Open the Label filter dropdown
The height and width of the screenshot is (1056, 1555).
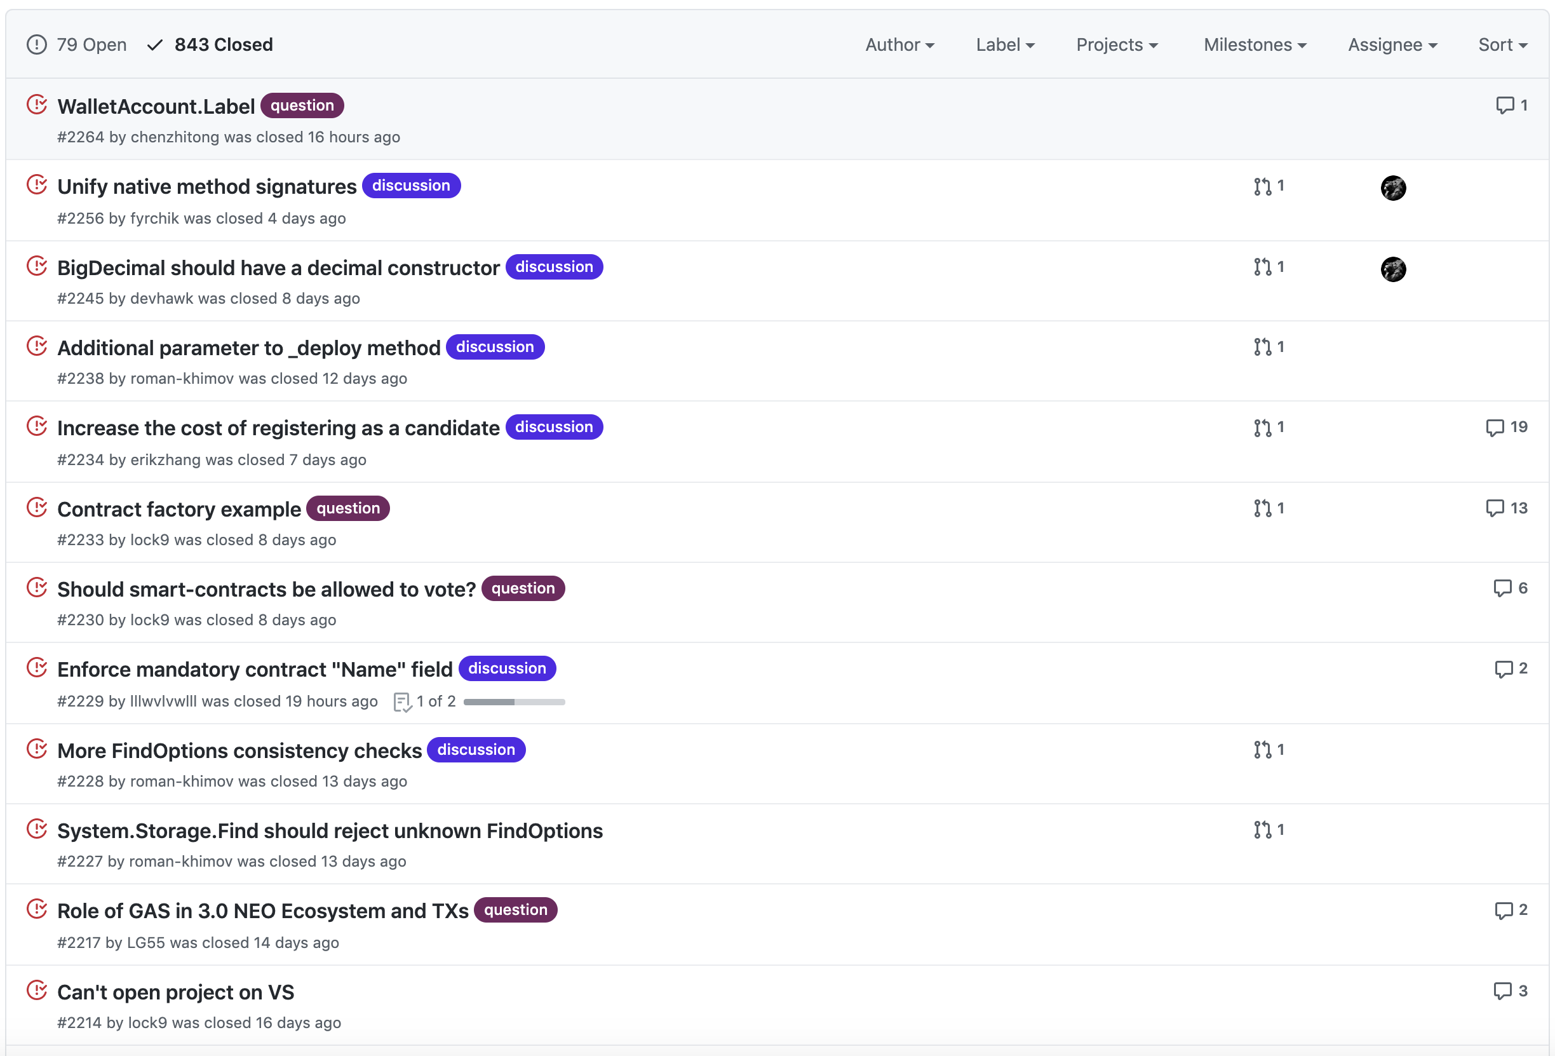1005,45
